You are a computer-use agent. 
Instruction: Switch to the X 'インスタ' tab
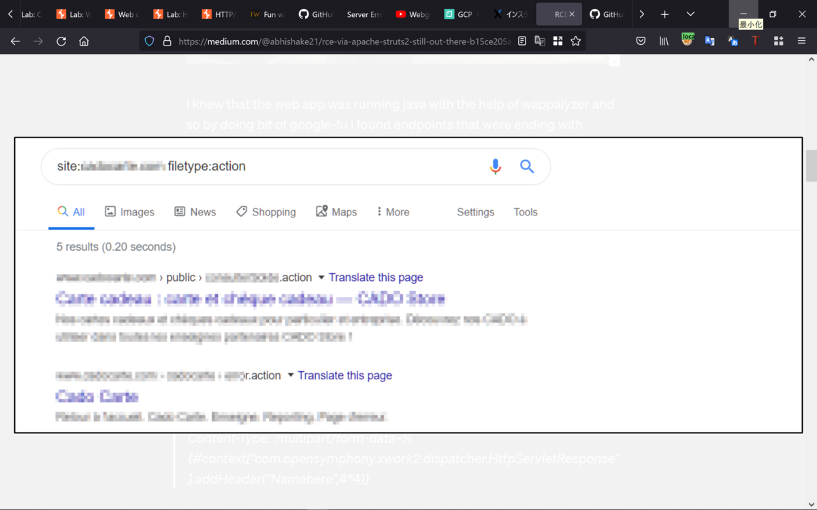tap(510, 14)
